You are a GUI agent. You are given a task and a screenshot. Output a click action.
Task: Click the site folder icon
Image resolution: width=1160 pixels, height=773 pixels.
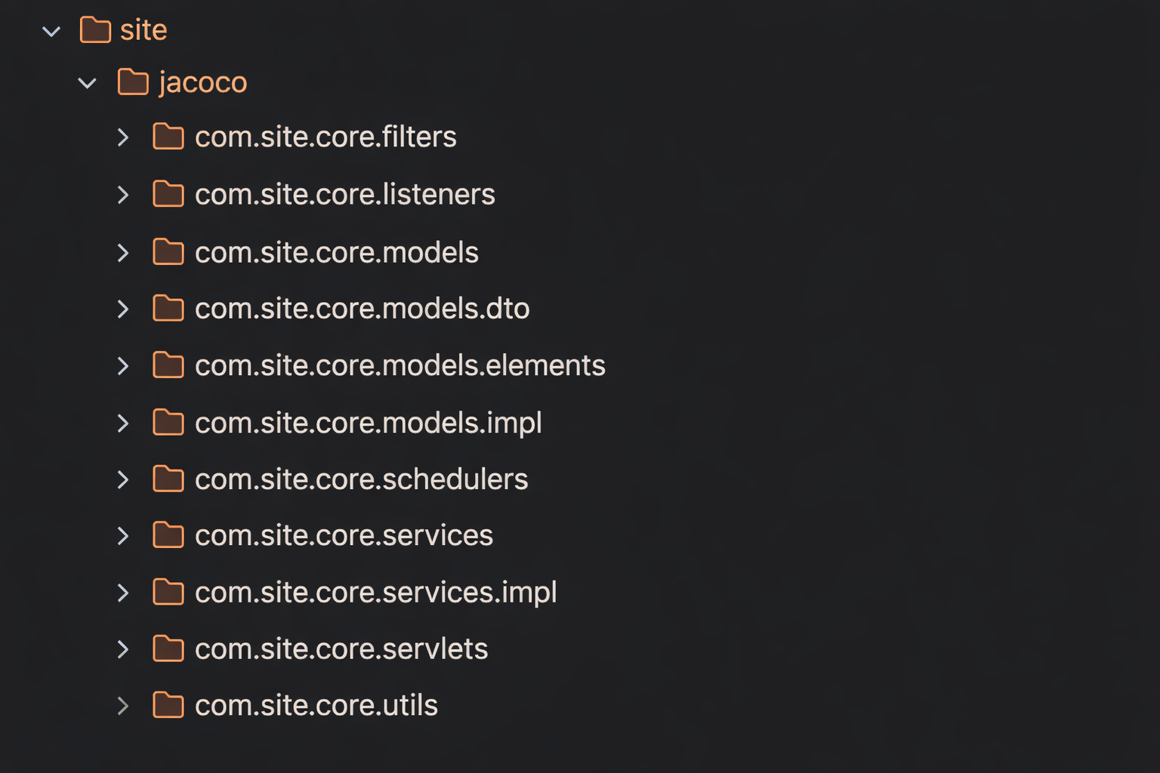point(95,30)
